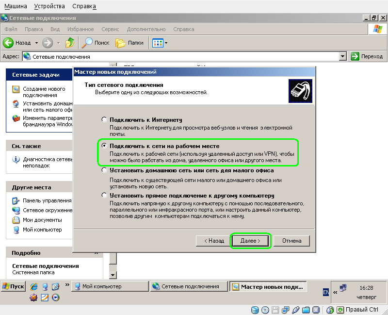The height and width of the screenshot is (315, 388).
Task: Click the Поиск magnifier toolbar icon
Action: click(87, 43)
